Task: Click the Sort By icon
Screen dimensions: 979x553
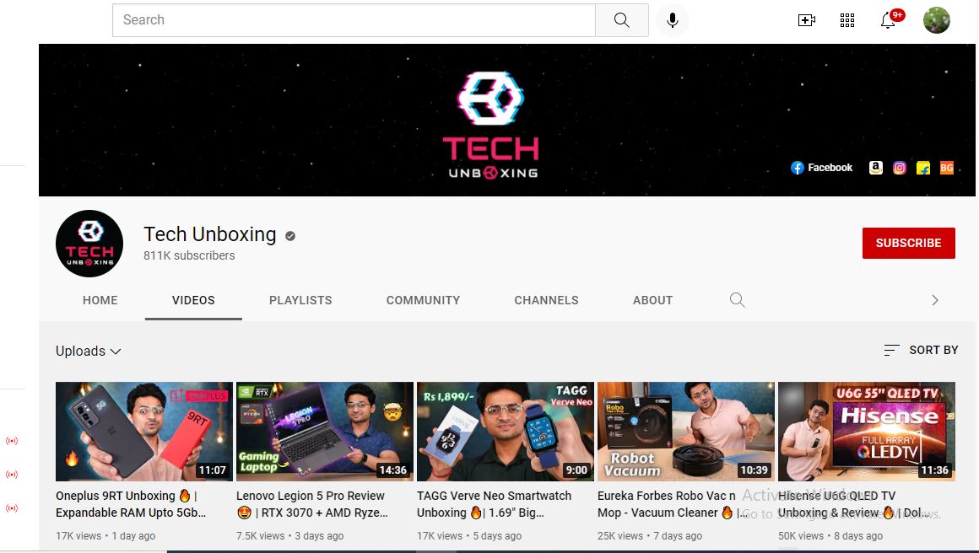Action: 891,351
